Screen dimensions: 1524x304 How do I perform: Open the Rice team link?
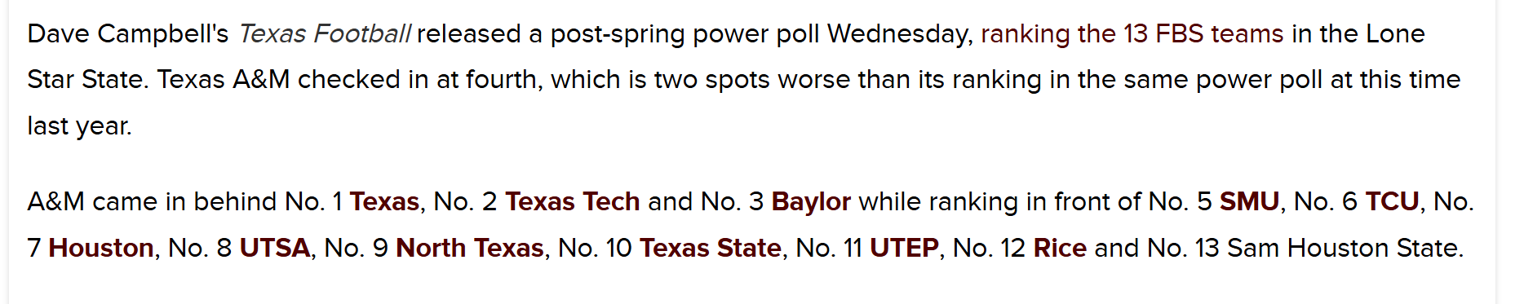click(1060, 248)
